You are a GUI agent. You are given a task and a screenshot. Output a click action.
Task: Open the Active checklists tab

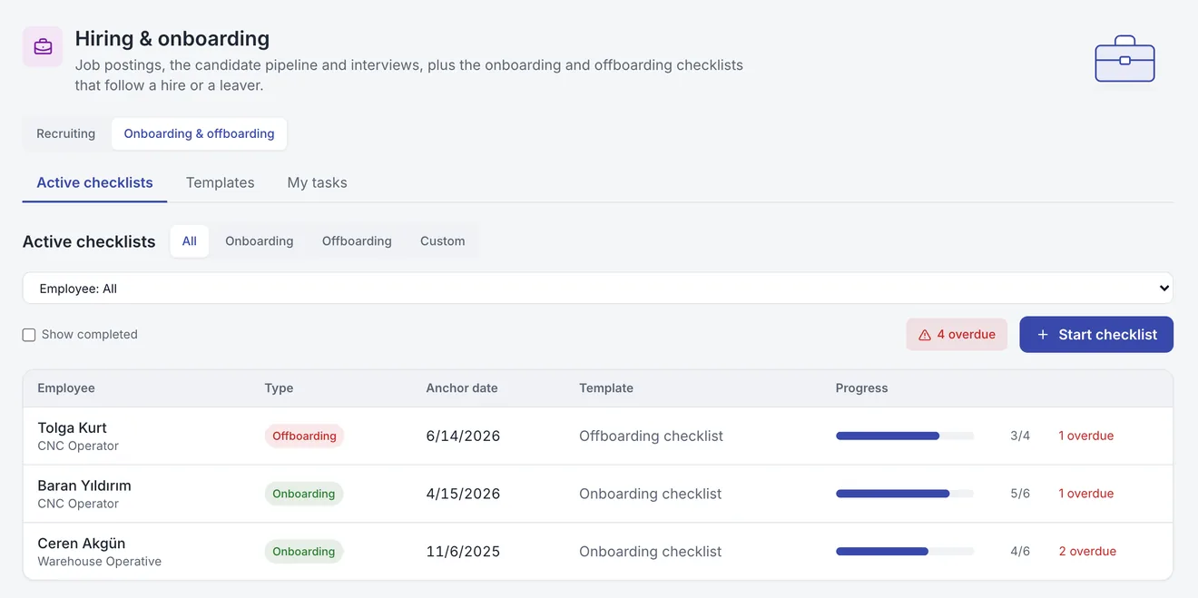tap(94, 182)
